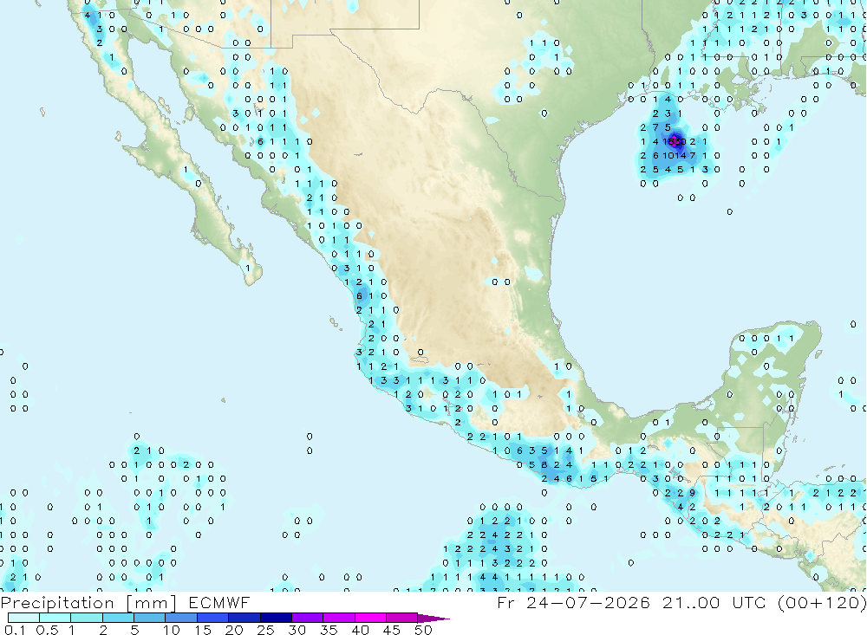This screenshot has height=635, width=867.
Task: Click the 35–40 mm violet swatch
Action: tap(339, 618)
